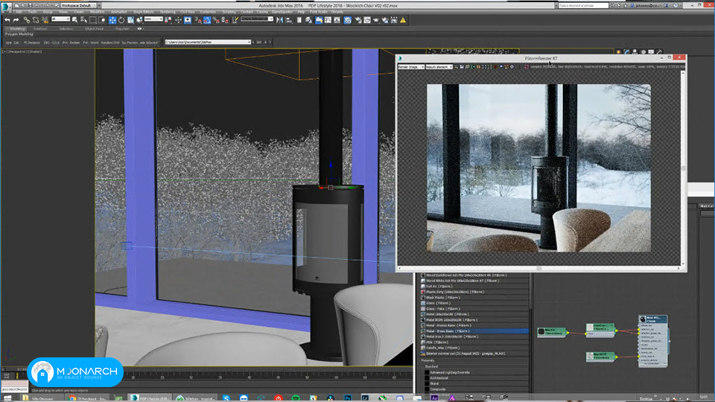Image resolution: width=715 pixels, height=402 pixels.
Task: Toggle the 3D Snaps button
Action: click(x=197, y=20)
